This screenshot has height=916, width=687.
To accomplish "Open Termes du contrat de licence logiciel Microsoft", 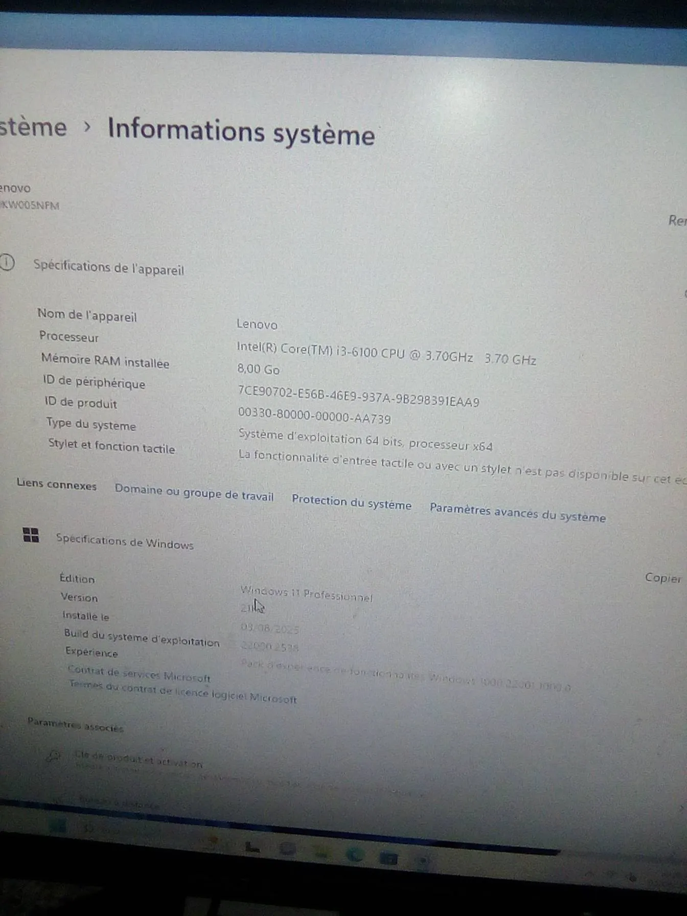I will click(x=183, y=691).
